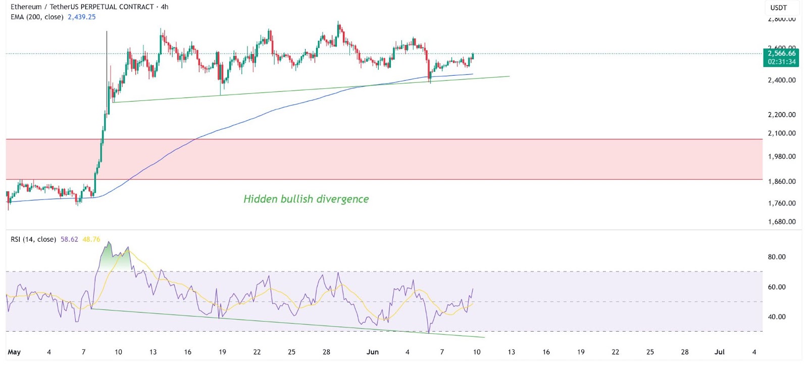Click the 60.00 level on the RSI scale
Image resolution: width=808 pixels, height=366 pixels.
[x=777, y=287]
